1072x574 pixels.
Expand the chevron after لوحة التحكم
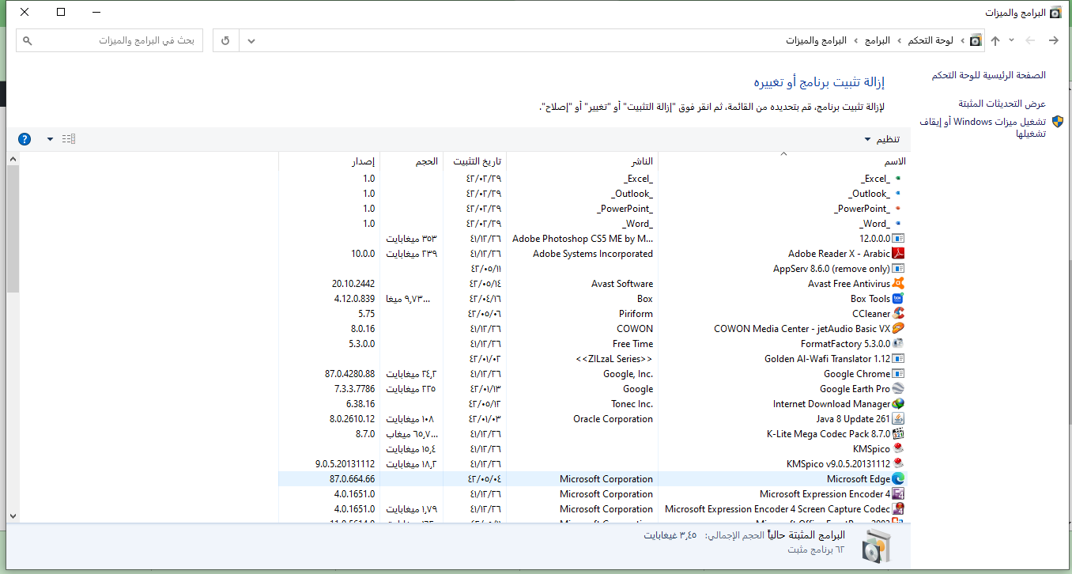898,40
